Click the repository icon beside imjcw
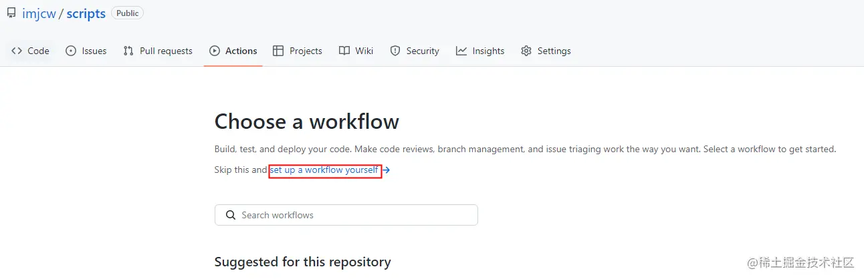Image resolution: width=864 pixels, height=279 pixels. 11,13
